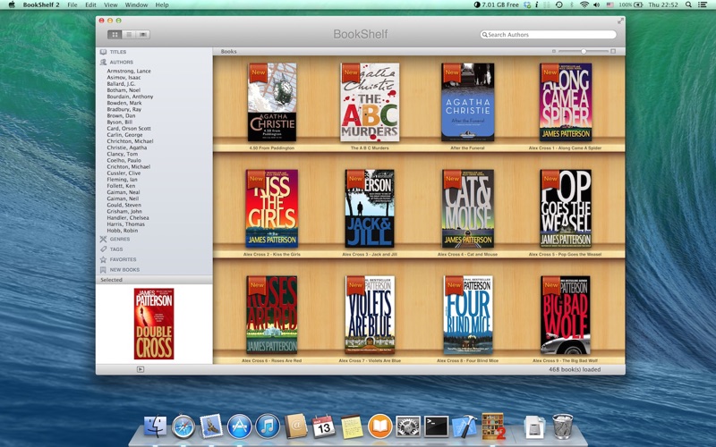Image resolution: width=716 pixels, height=447 pixels.
Task: Select author Asimov, Isaac
Action: pos(124,78)
